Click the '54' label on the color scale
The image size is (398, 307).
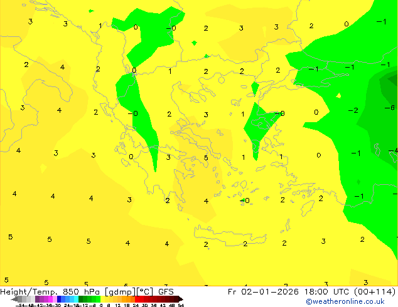181,305
